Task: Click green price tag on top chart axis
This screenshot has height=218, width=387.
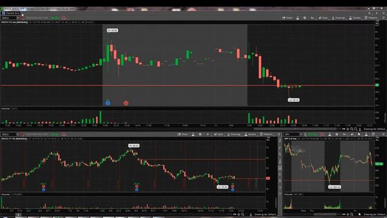Action: (x=377, y=85)
